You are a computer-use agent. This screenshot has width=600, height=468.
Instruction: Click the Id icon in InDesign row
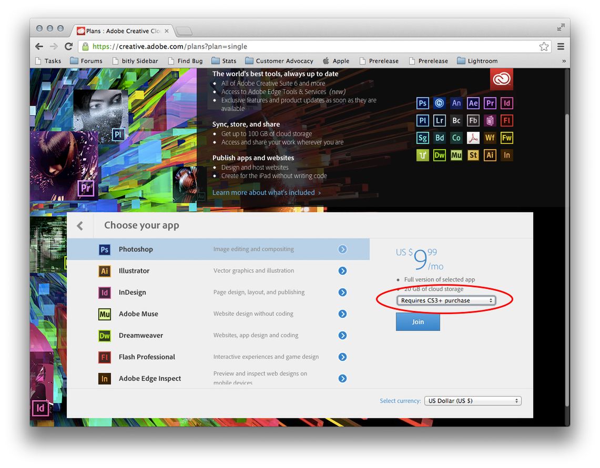point(105,293)
